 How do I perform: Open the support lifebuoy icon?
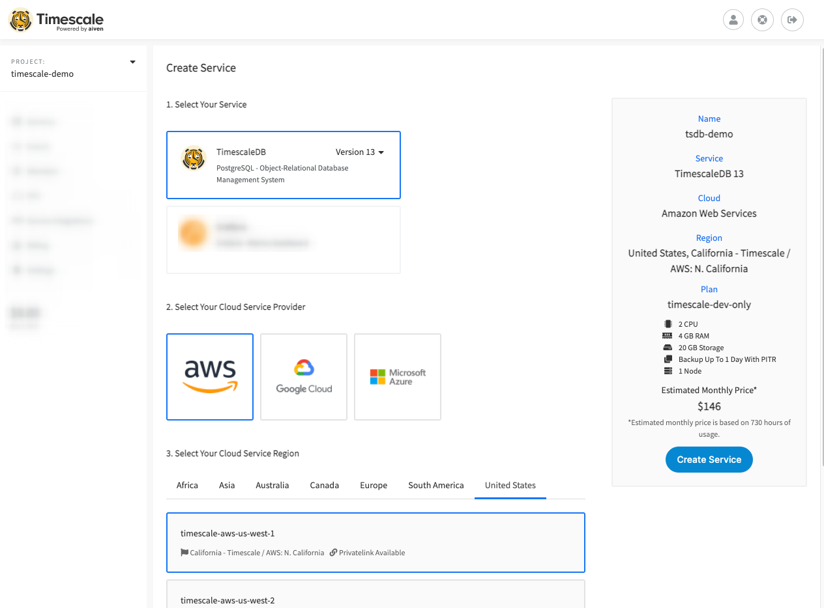point(762,20)
